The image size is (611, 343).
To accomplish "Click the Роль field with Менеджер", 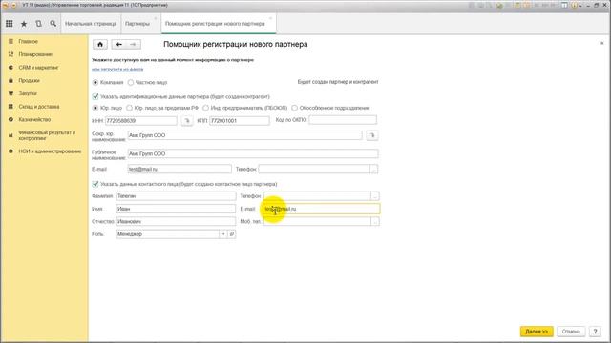I will 168,234.
